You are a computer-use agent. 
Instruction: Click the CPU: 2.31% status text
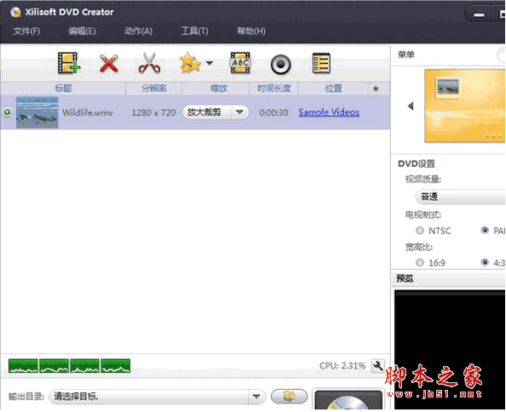point(342,366)
